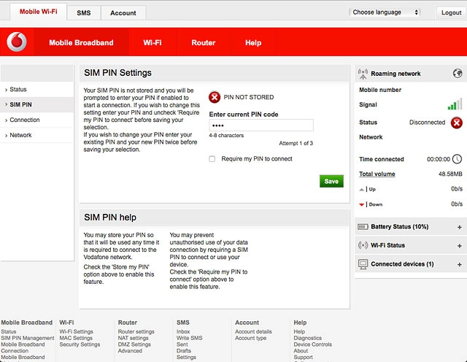Click the Total volume link

(377, 174)
